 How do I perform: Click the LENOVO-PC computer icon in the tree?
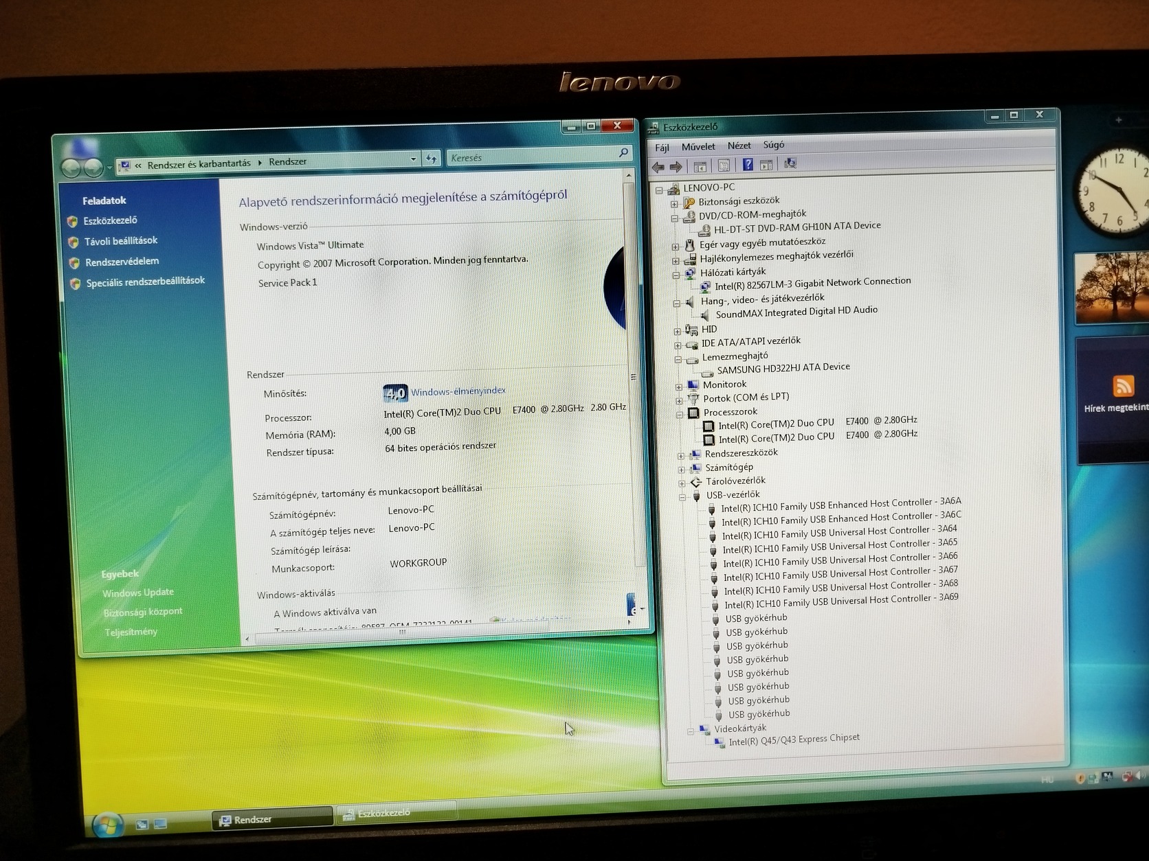coord(673,189)
